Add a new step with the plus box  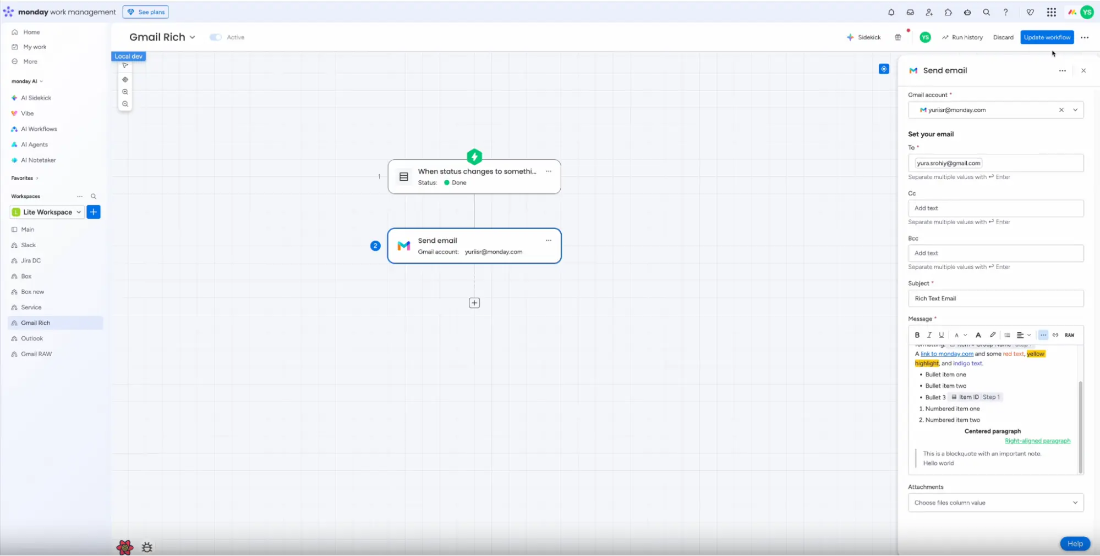tap(474, 303)
